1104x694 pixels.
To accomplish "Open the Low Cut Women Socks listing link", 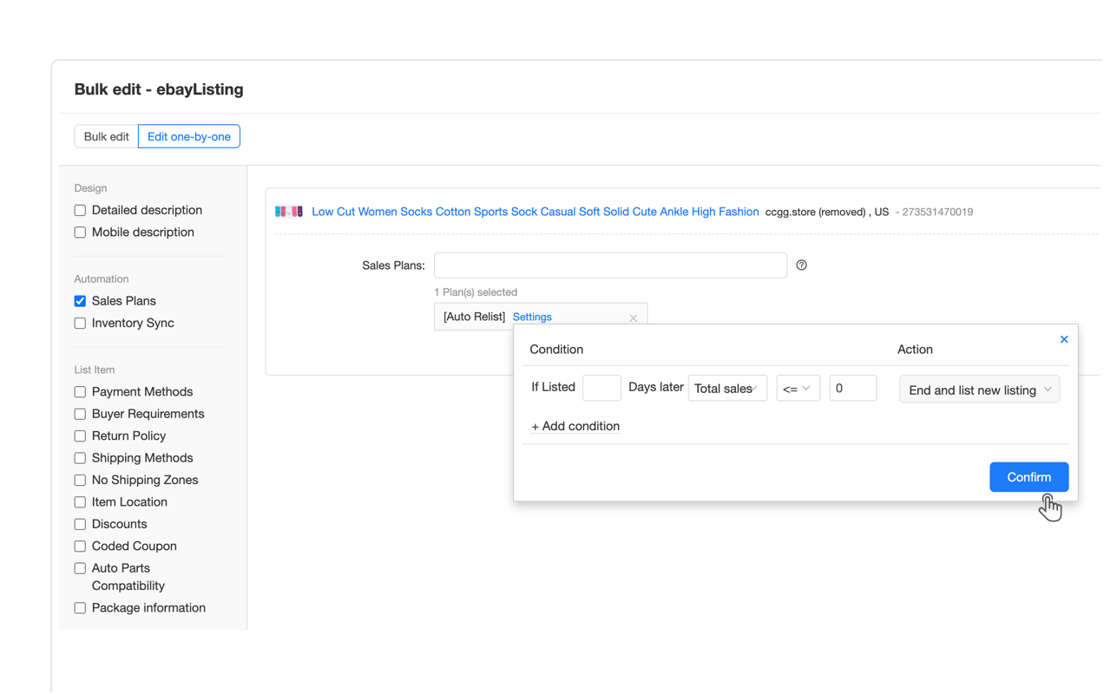I will (535, 211).
